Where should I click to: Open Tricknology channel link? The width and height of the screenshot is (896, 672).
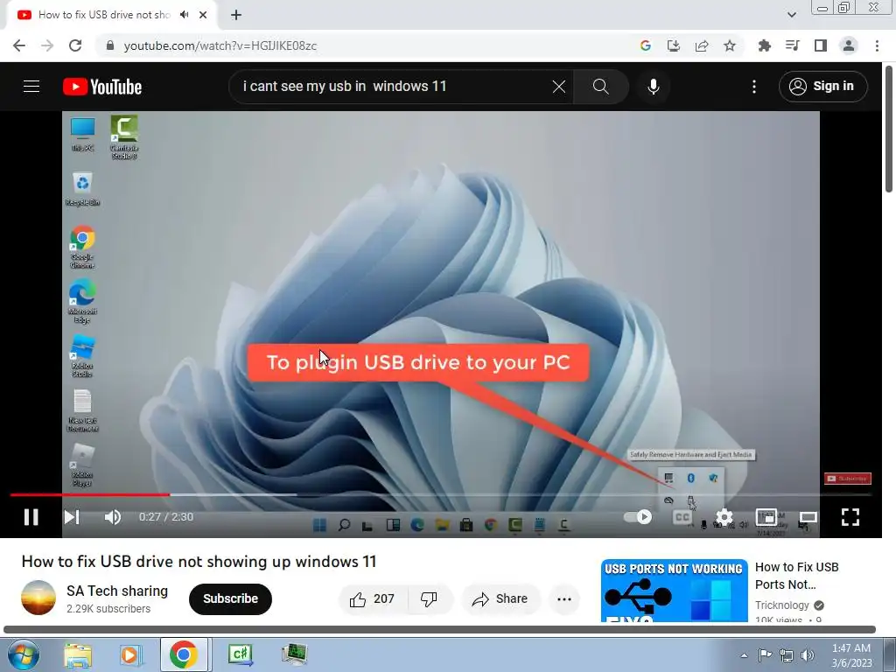coord(781,605)
